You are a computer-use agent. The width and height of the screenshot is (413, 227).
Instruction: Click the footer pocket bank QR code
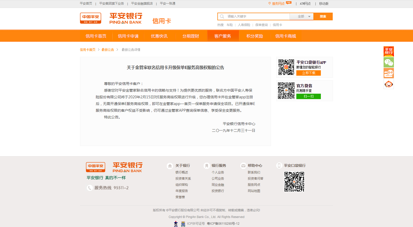294,182
